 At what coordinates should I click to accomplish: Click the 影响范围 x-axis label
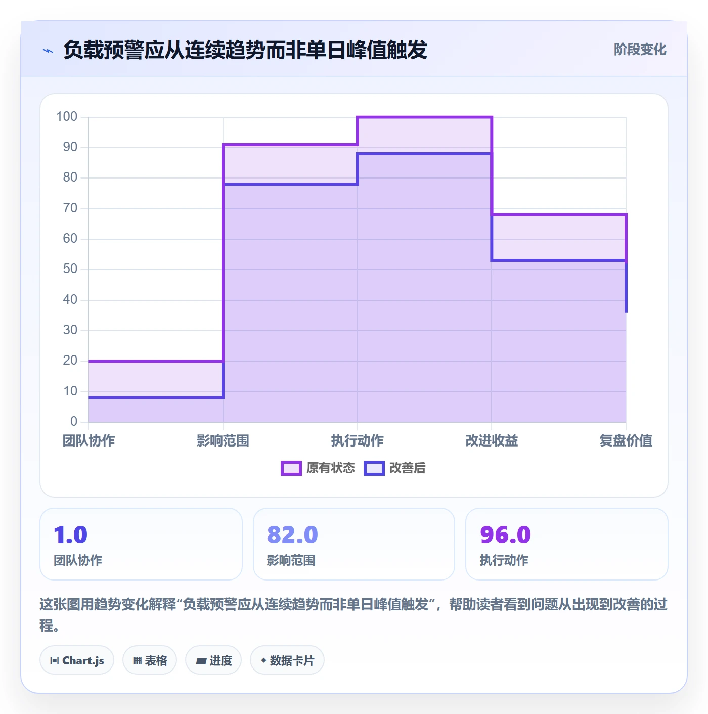tap(223, 440)
